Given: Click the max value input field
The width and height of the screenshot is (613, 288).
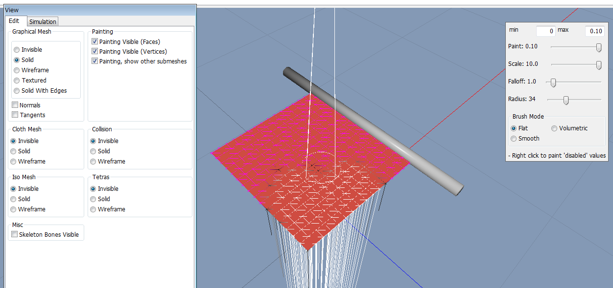Looking at the screenshot, I should point(595,31).
